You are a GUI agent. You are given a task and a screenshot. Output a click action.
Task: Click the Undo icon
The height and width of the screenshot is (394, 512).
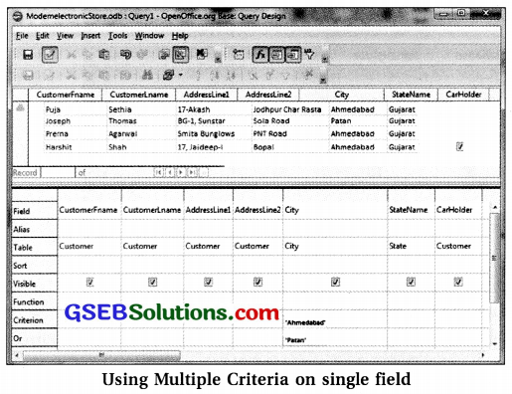click(125, 55)
